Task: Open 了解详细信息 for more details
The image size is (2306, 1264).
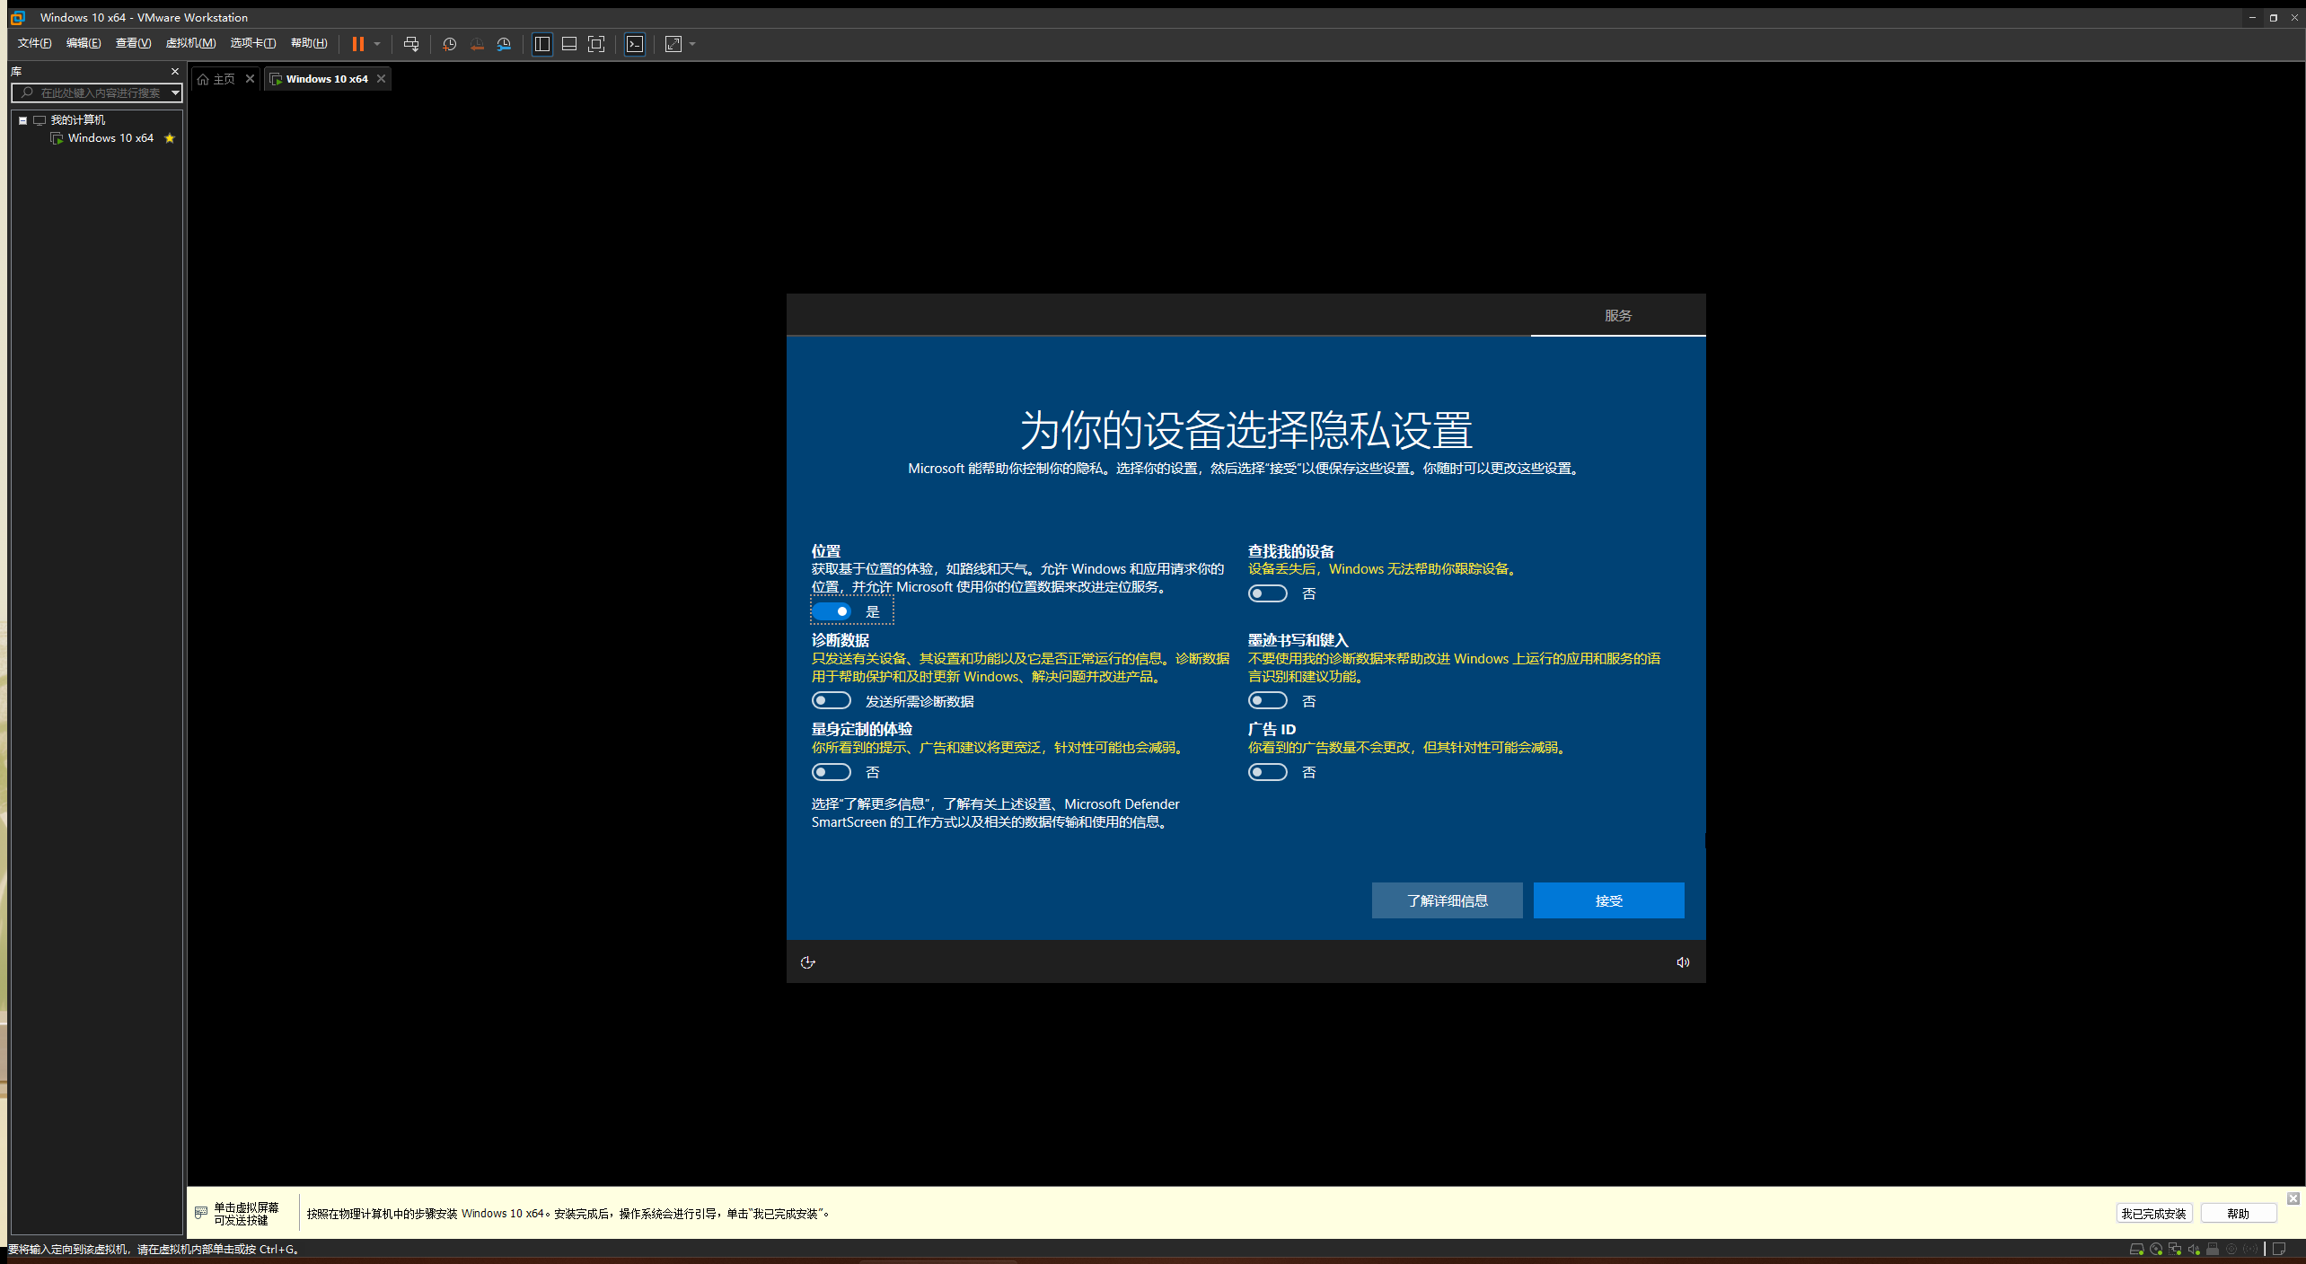Action: tap(1447, 900)
